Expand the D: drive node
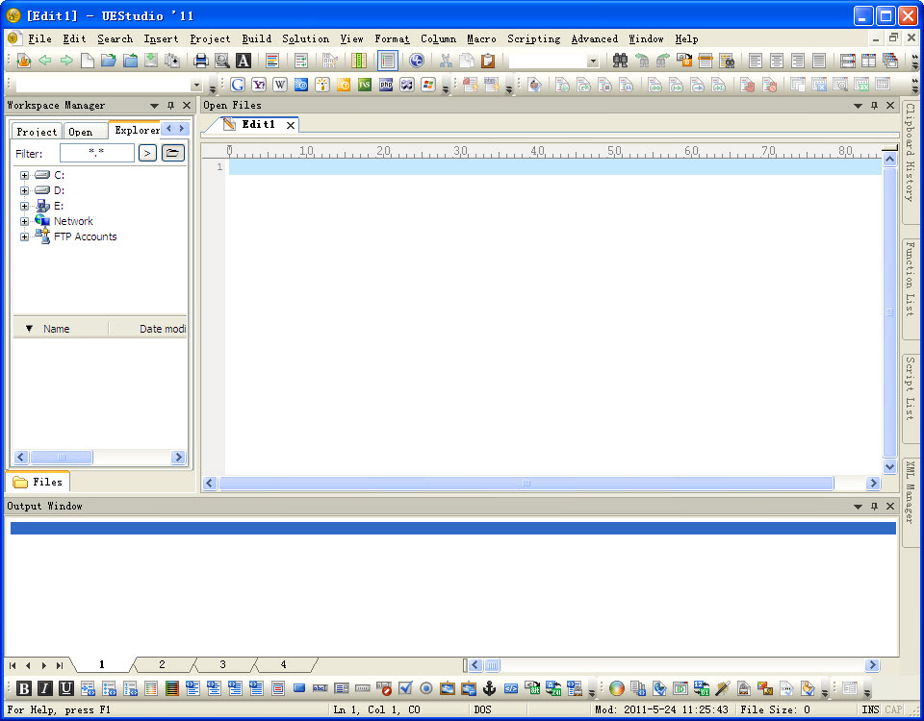 24,190
